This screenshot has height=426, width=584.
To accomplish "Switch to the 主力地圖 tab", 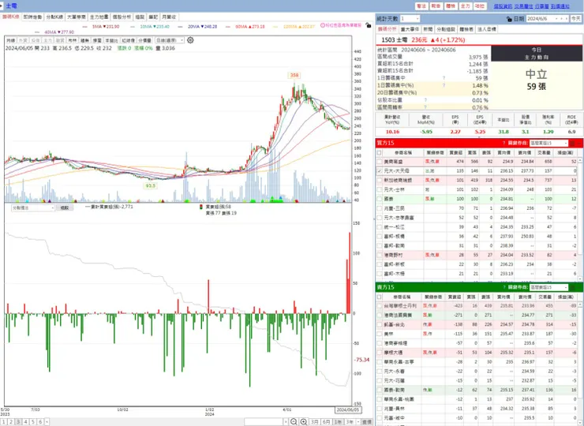I will [99, 17].
